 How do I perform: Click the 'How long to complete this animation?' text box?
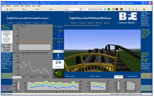tap(7, 36)
